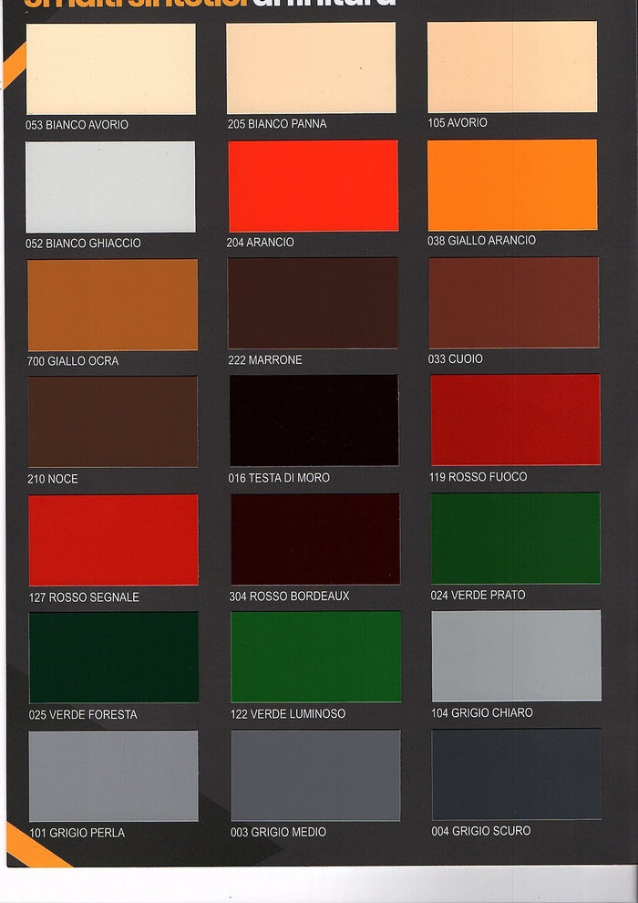
Task: Click the 304 Rosso Bordeaux swatch
Action: 314,539
